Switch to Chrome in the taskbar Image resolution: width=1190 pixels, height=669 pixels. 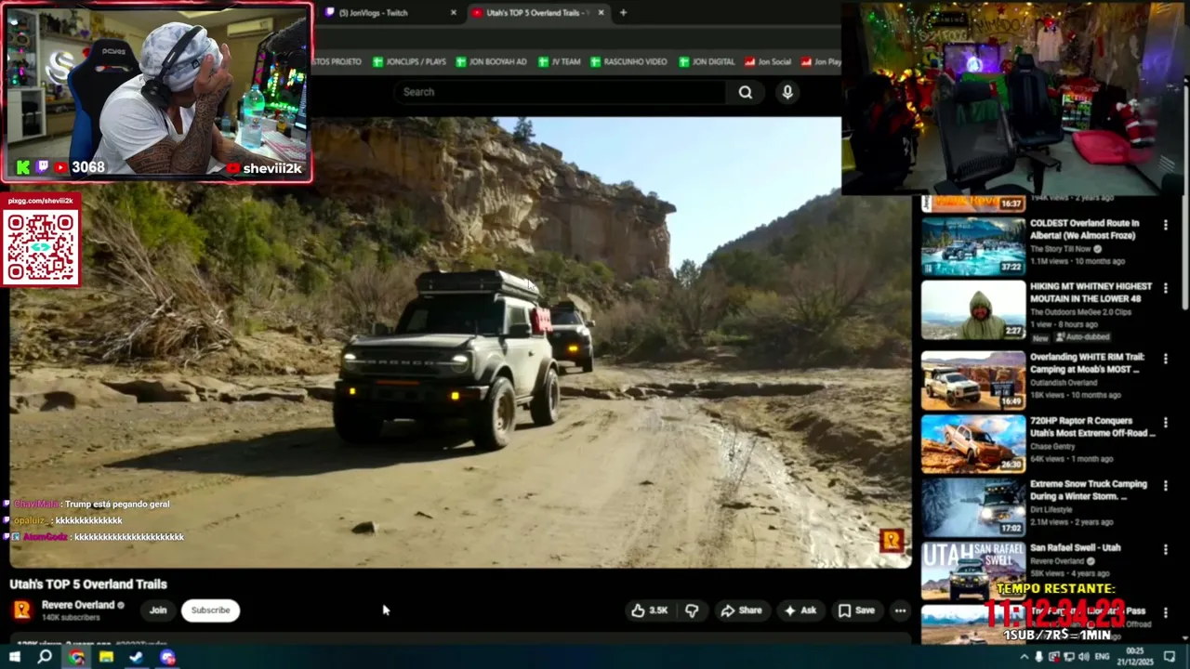point(76,657)
